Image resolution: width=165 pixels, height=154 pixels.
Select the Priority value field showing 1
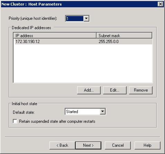point(74,18)
